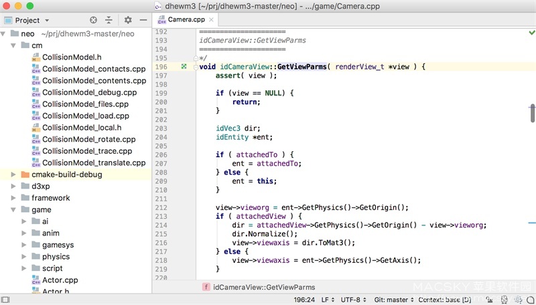Click the 'return;' statement on line 200
The image size is (536, 305).
click(x=246, y=102)
